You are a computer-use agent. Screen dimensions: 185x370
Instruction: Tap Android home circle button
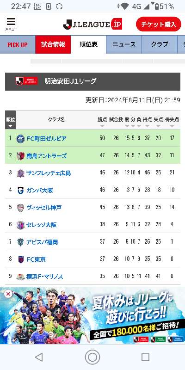pyautogui.click(x=92, y=357)
